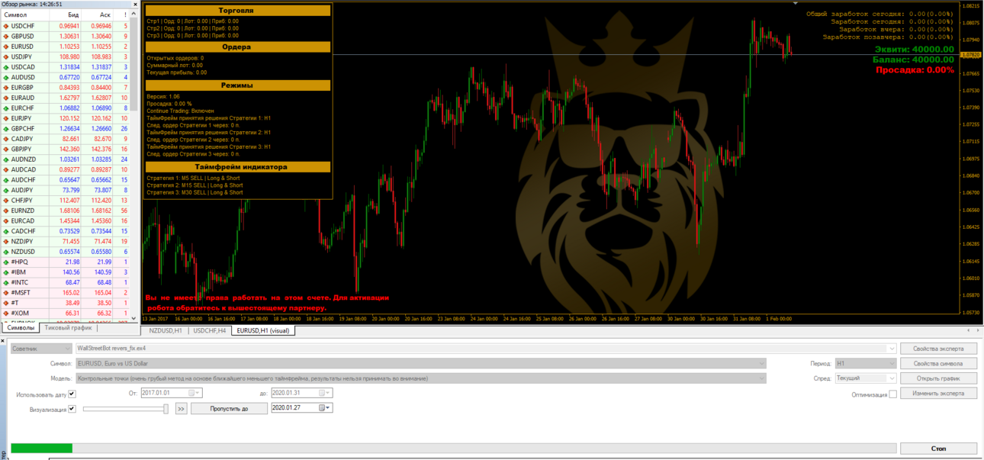This screenshot has height=460, width=984.
Task: Open calendar icon of end date 2020.01.31
Action: 322,393
